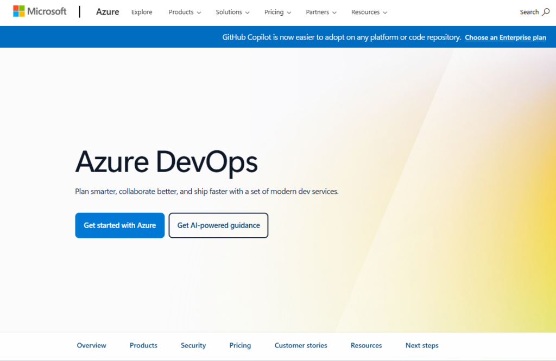This screenshot has width=556, height=361.
Task: Click Get started with Azure button
Action: pyautogui.click(x=120, y=225)
